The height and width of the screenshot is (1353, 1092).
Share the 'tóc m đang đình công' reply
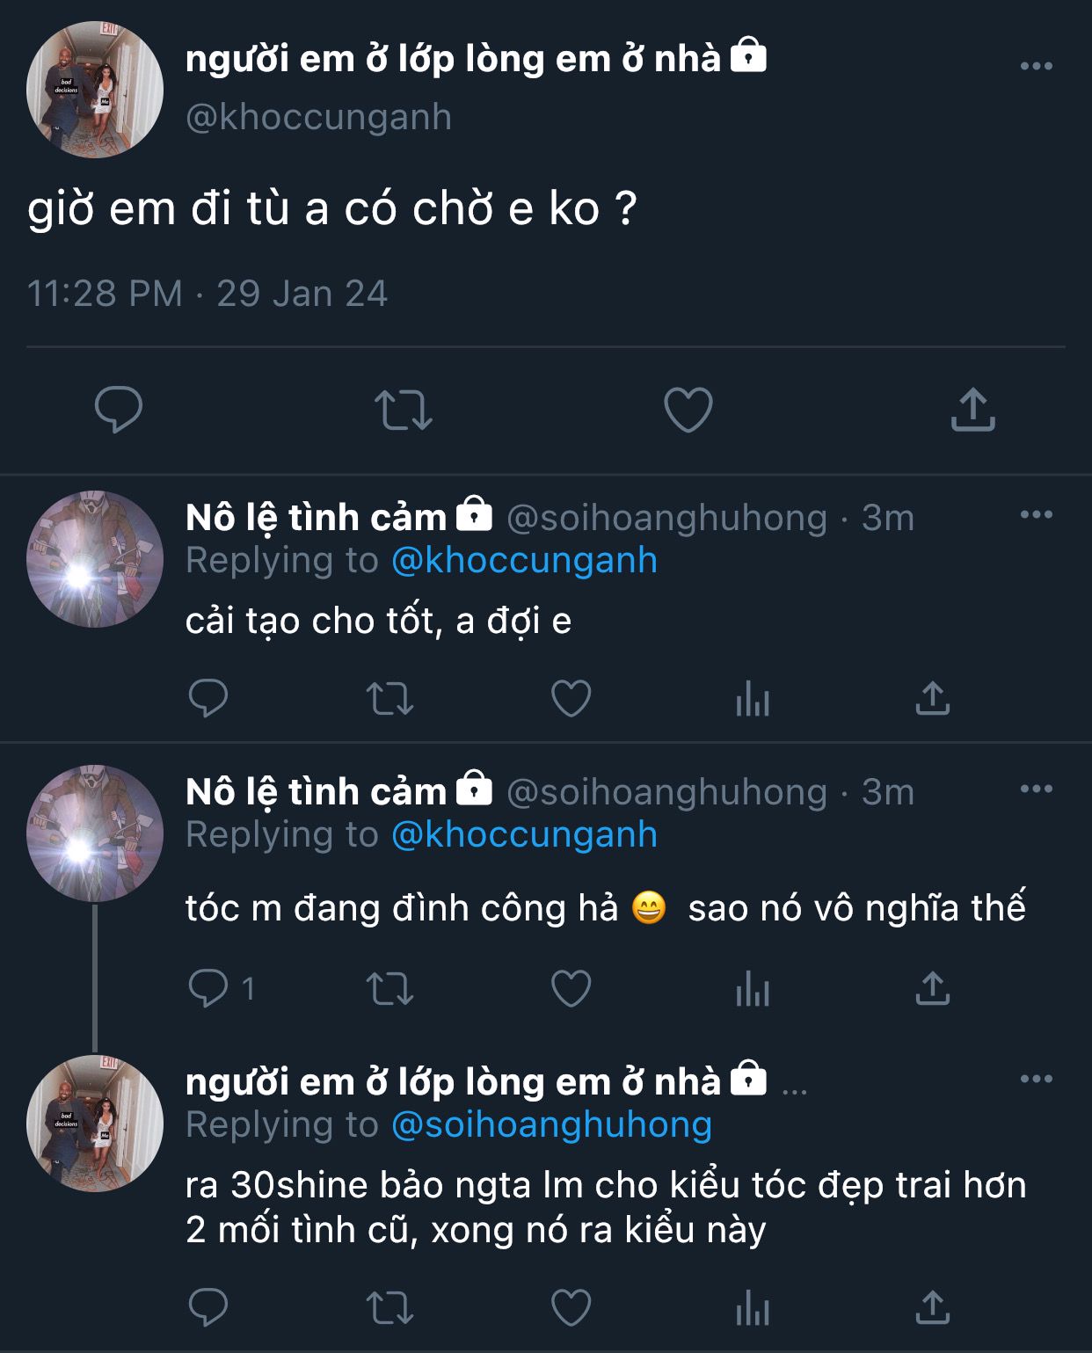coord(932,989)
